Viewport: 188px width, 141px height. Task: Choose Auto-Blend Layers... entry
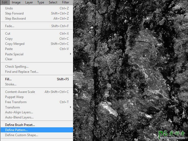[x=37, y=117]
